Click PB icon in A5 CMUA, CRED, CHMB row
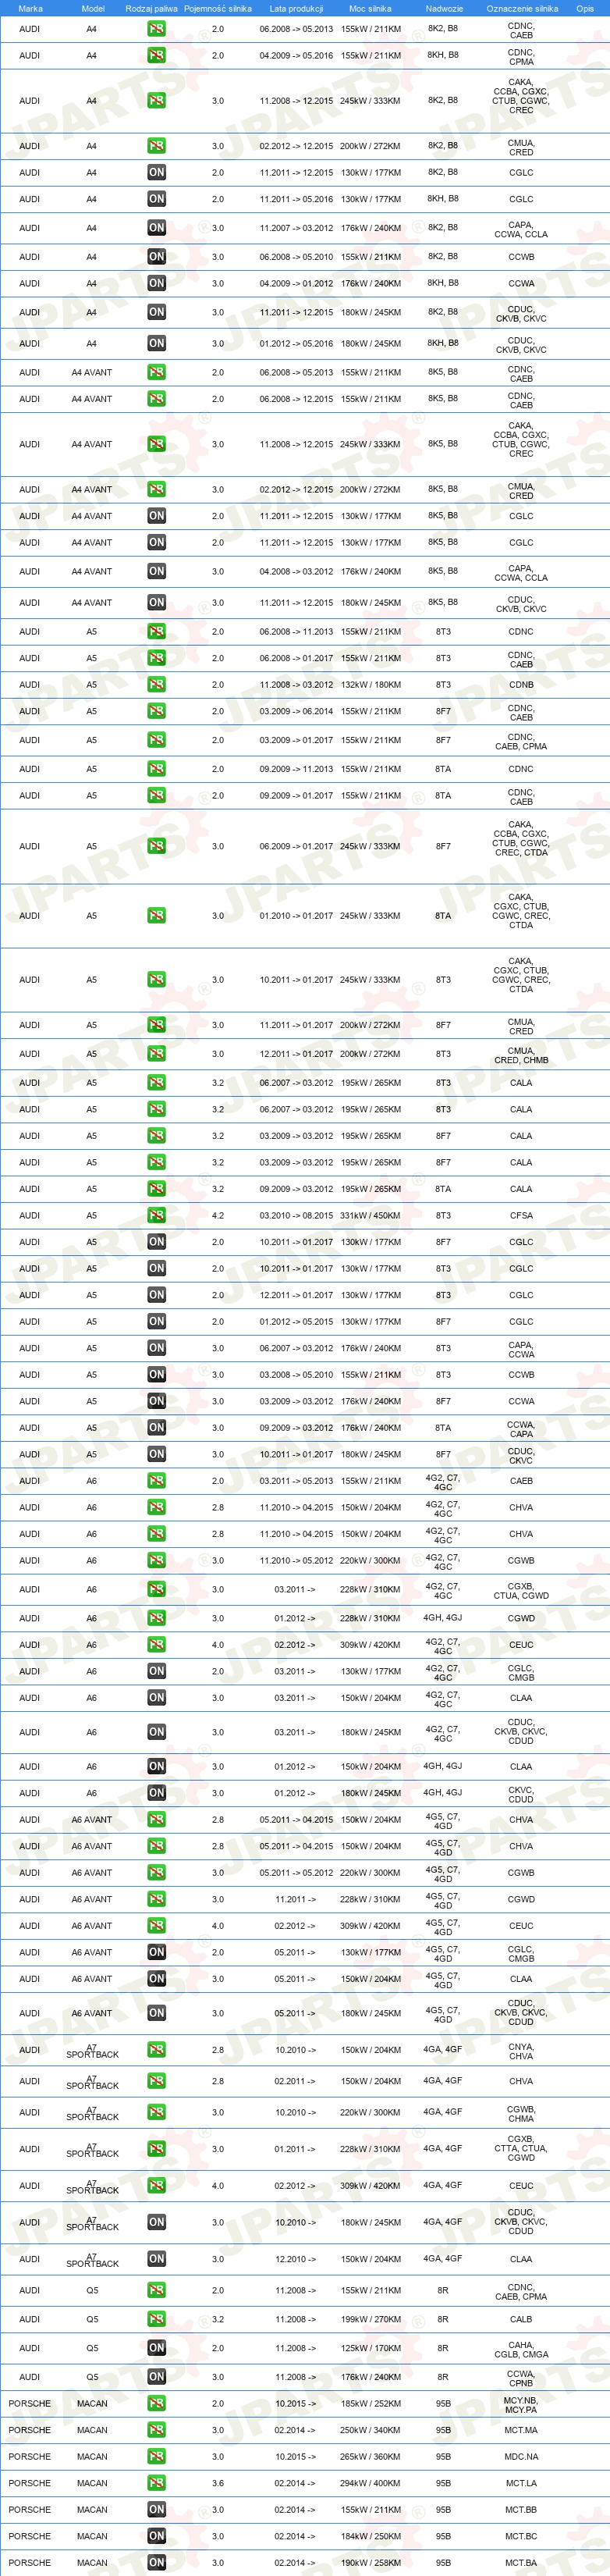 tap(157, 1054)
